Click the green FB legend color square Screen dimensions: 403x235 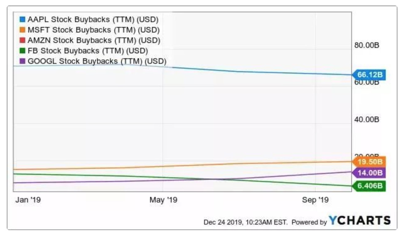[22, 50]
